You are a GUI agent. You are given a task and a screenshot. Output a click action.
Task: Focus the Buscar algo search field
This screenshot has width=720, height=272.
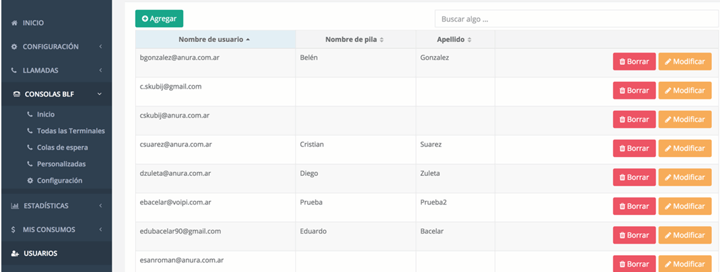(x=576, y=19)
